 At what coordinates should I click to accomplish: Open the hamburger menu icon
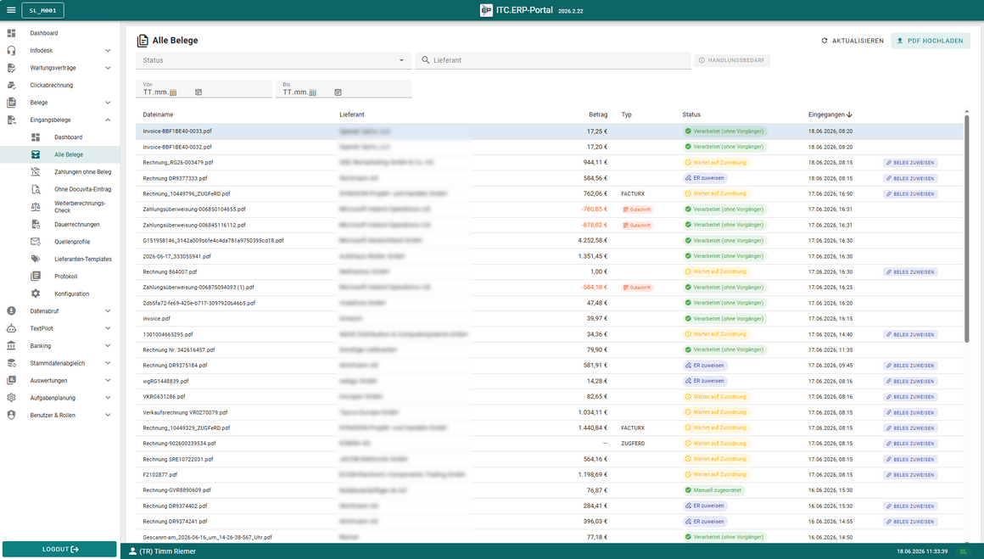point(11,10)
